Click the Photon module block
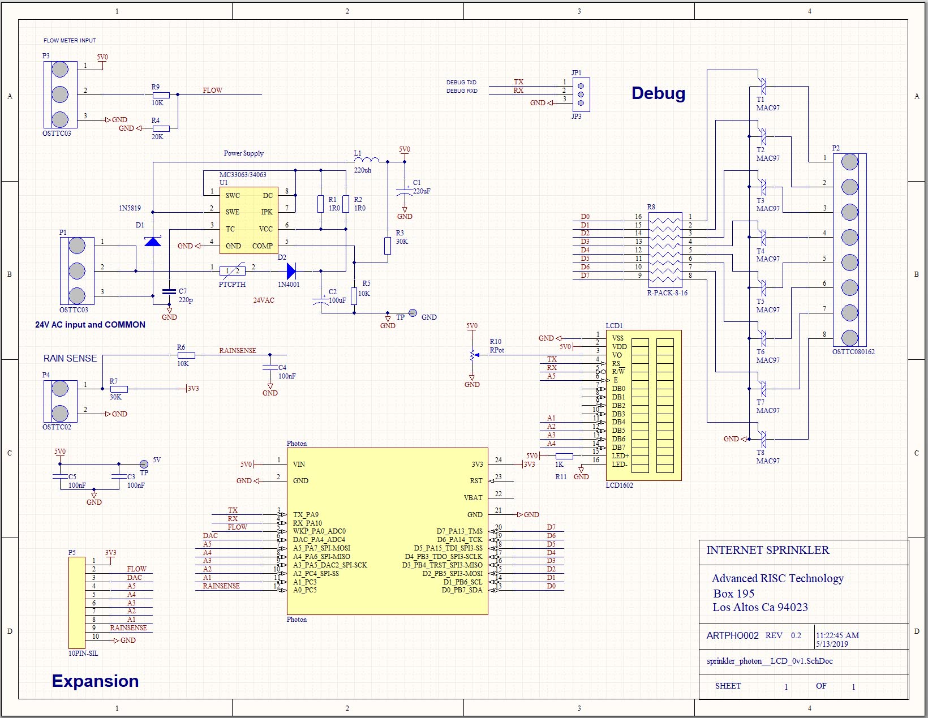The image size is (928, 718). pyautogui.click(x=387, y=531)
